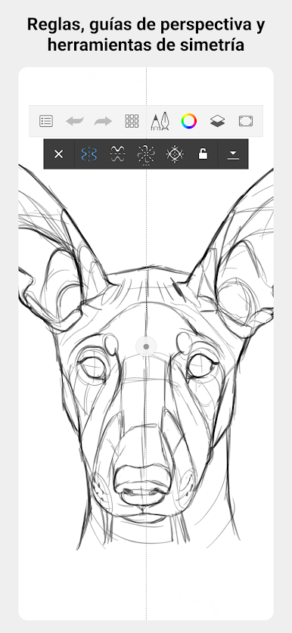This screenshot has width=292, height=633.
Task: Select the symmetry center handle dot
Action: click(x=146, y=346)
